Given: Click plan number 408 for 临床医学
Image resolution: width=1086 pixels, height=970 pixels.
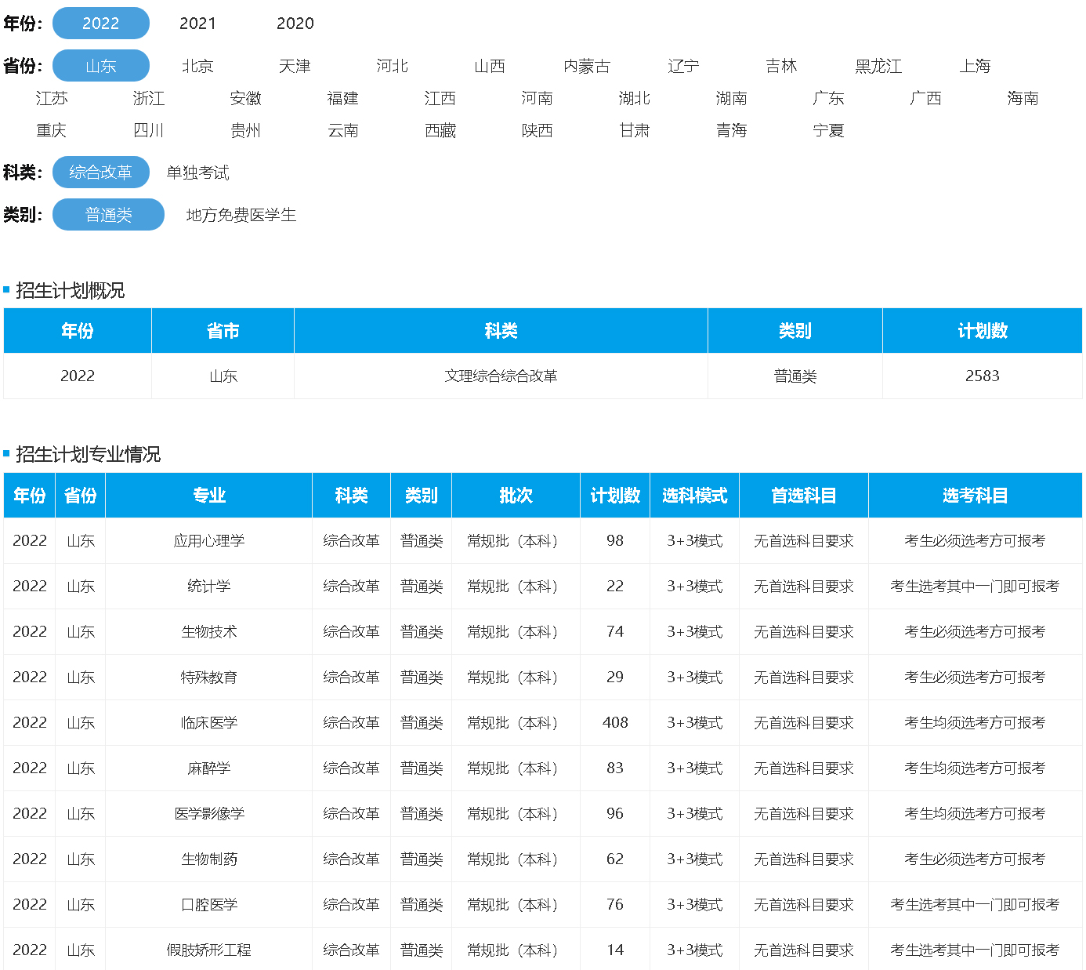Looking at the screenshot, I should coord(615,723).
